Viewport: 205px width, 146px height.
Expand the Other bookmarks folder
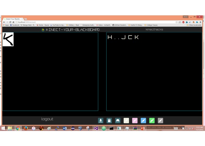194,25
